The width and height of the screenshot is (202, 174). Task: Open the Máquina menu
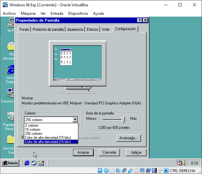[x=28, y=13]
